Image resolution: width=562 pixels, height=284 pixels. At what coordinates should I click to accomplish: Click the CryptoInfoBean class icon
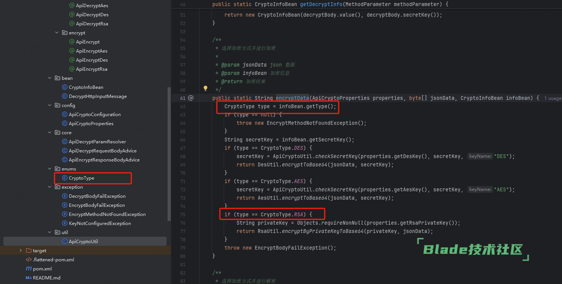(64, 87)
